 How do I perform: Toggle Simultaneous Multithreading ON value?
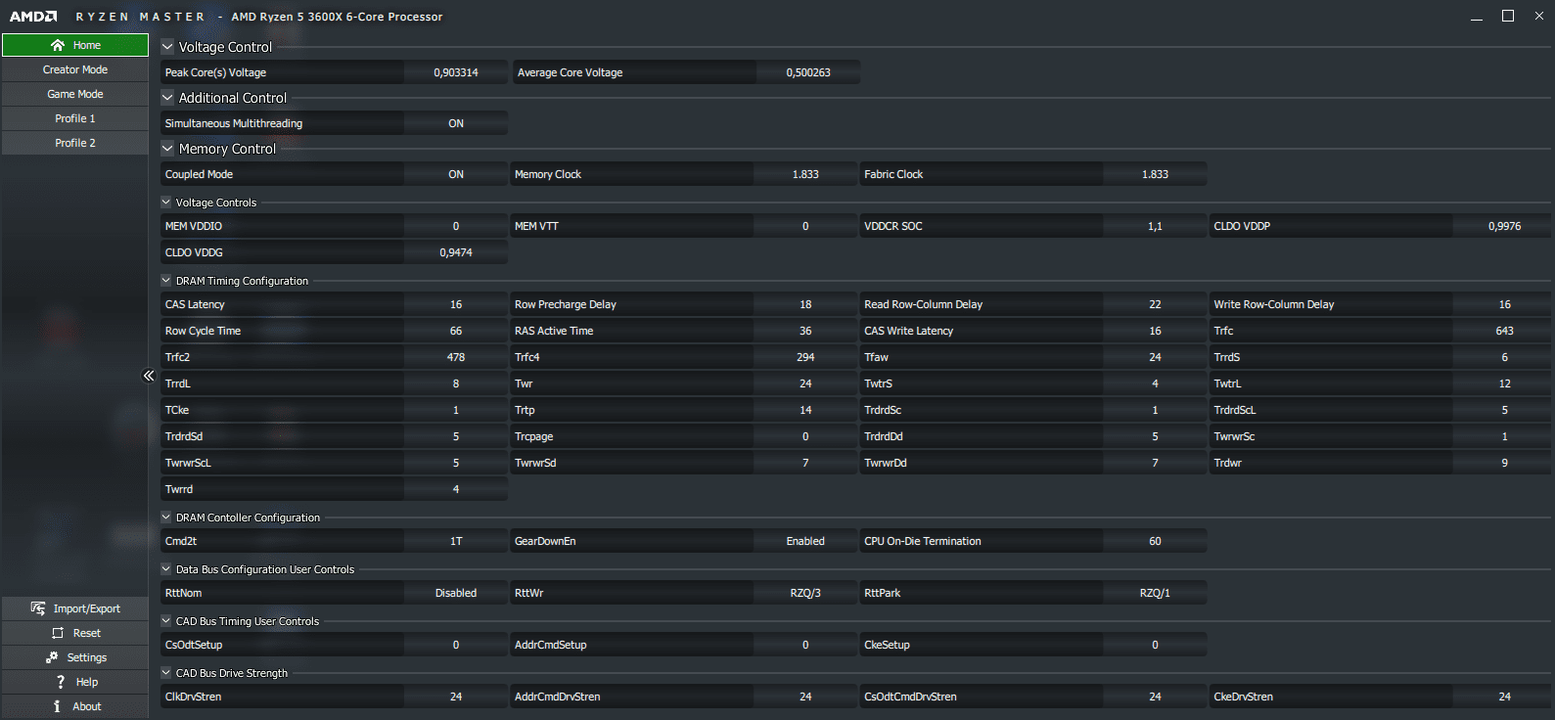click(x=456, y=123)
